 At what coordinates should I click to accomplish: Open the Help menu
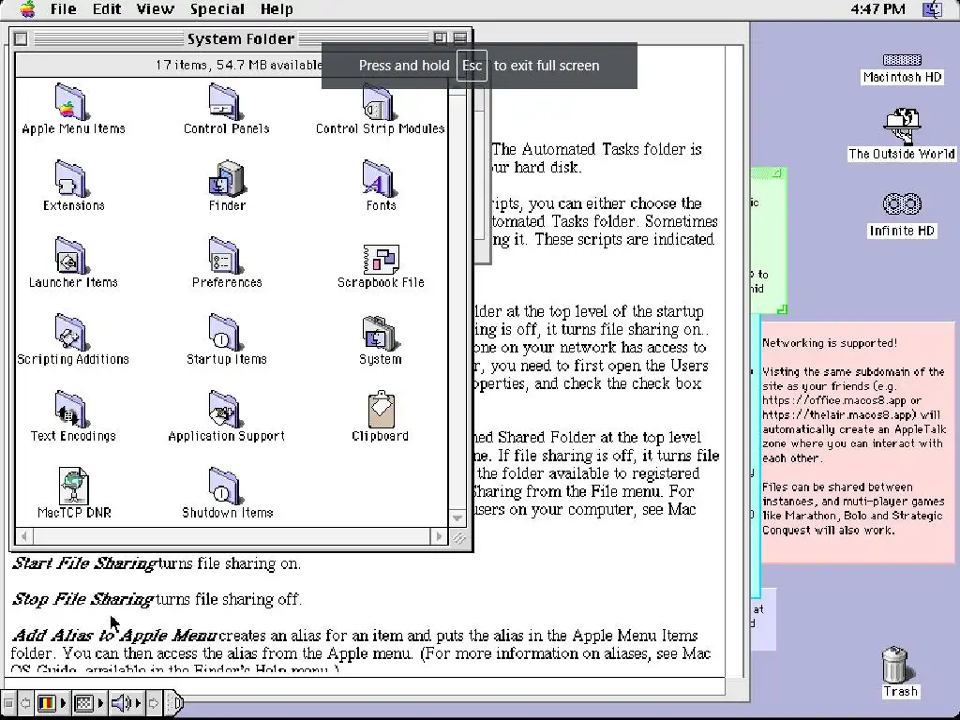tap(277, 9)
